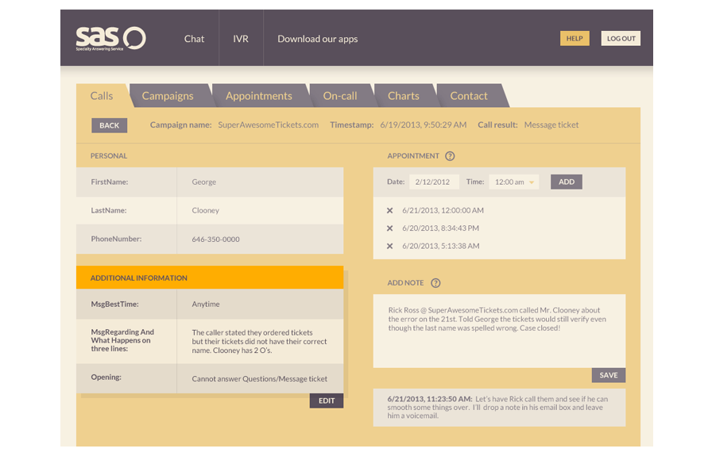This screenshot has height=460, width=712.
Task: Click Download our apps in the header
Action: 317,37
